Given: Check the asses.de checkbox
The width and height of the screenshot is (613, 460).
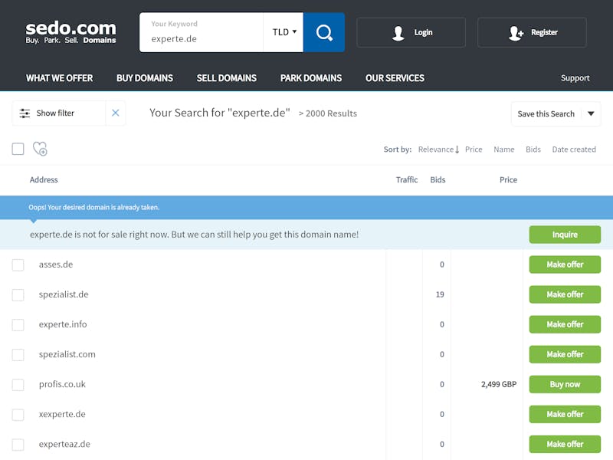Looking at the screenshot, I should coord(18,264).
